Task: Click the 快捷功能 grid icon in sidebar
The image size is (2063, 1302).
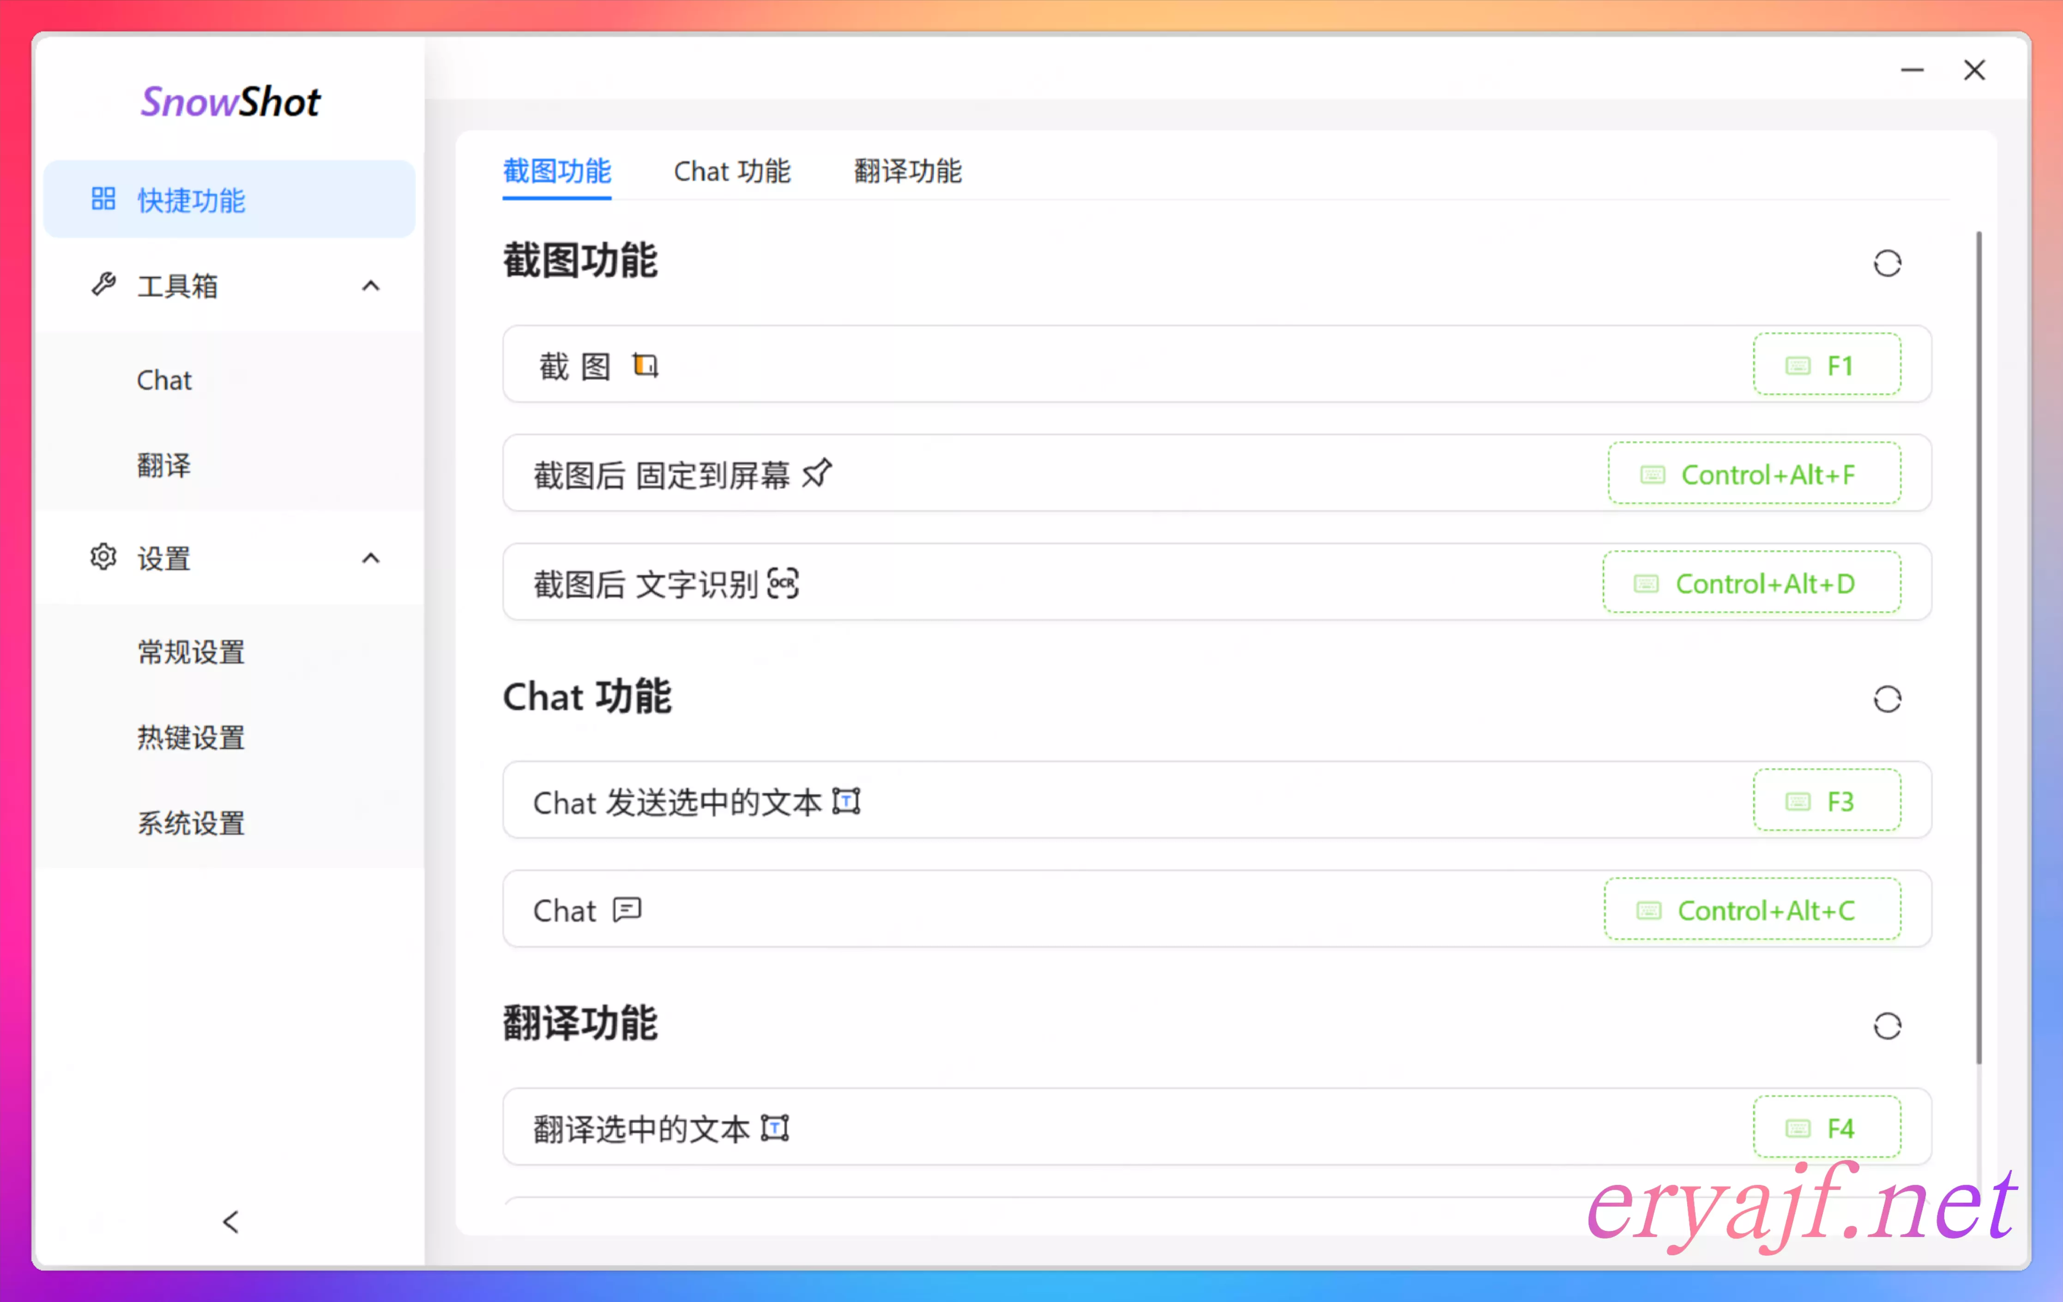Action: (x=104, y=199)
